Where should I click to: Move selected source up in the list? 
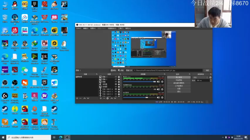pyautogui.click(x=112, y=98)
